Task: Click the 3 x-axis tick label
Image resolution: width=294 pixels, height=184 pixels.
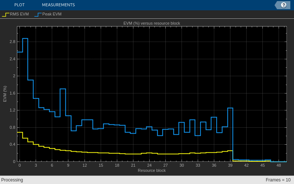Action: click(36, 165)
